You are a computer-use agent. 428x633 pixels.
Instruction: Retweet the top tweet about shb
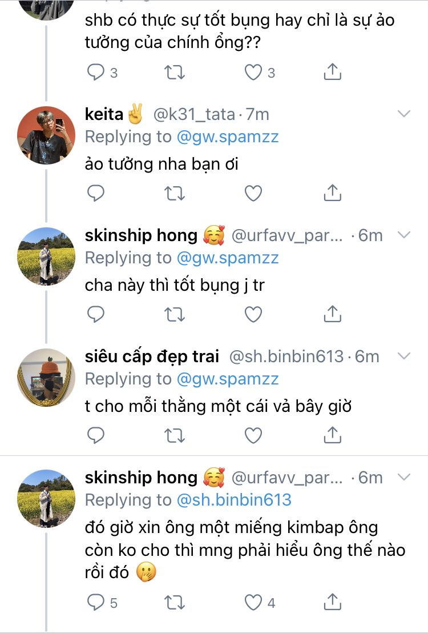coord(175,73)
